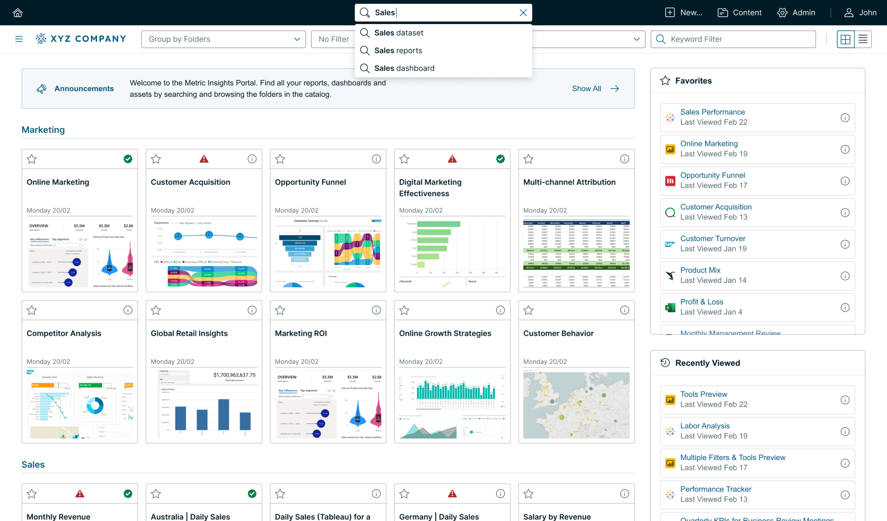Show info for Customer Behavior tile
887x521 pixels.
point(625,310)
